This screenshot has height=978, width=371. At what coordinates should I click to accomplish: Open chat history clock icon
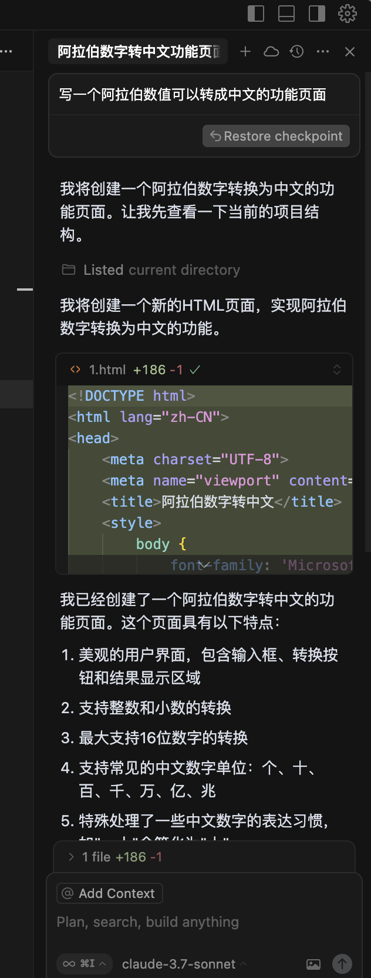tap(297, 52)
